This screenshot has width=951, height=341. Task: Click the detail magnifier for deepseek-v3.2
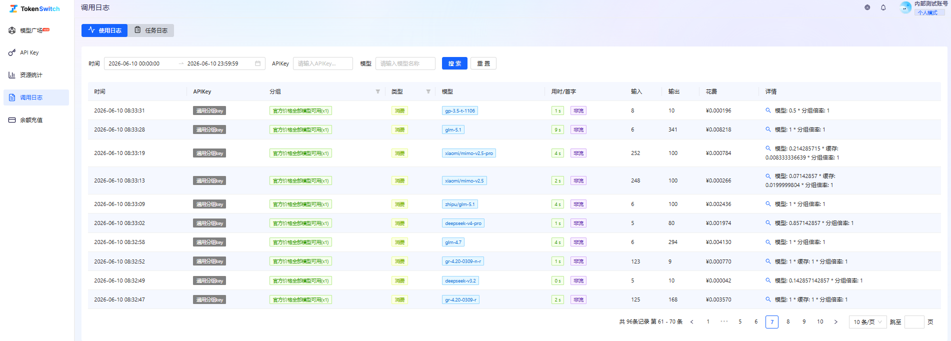768,280
